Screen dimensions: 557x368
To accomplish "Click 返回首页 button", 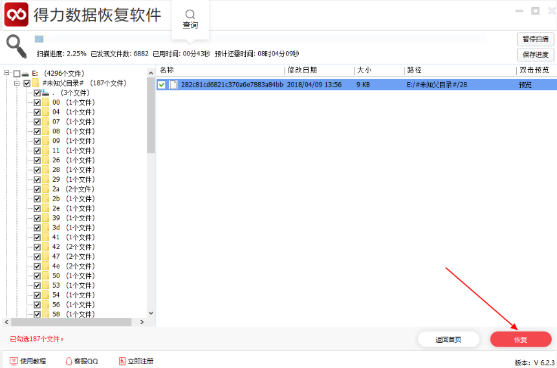I will click(448, 340).
